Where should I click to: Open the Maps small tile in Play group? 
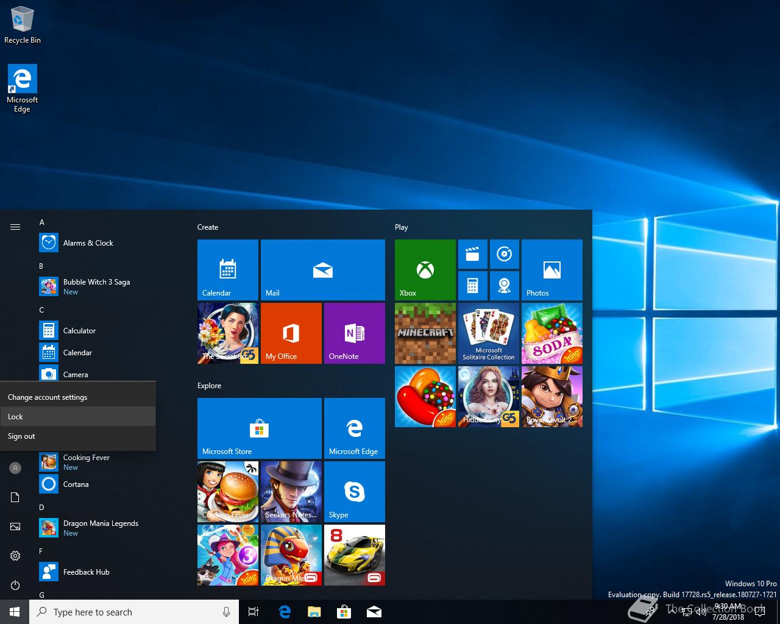(x=505, y=286)
